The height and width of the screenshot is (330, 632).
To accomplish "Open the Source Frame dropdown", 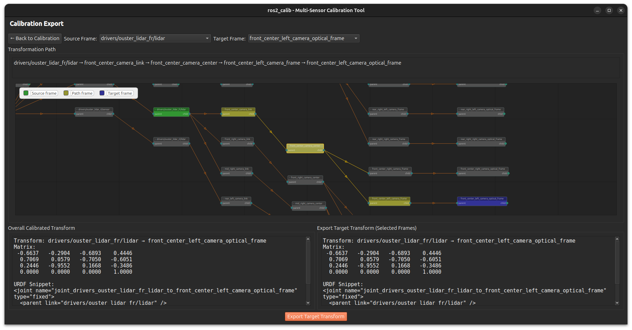I will [x=155, y=38].
